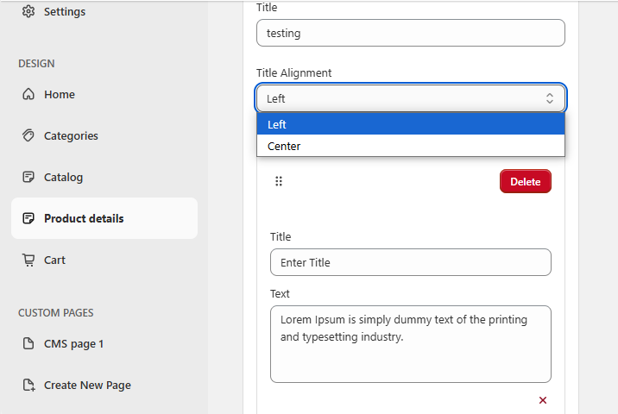
Task: Click the Enter Title input field
Action: [411, 262]
